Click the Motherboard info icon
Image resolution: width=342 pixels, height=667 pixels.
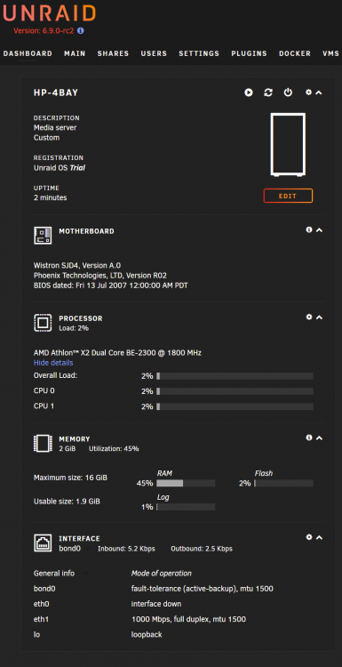309,229
